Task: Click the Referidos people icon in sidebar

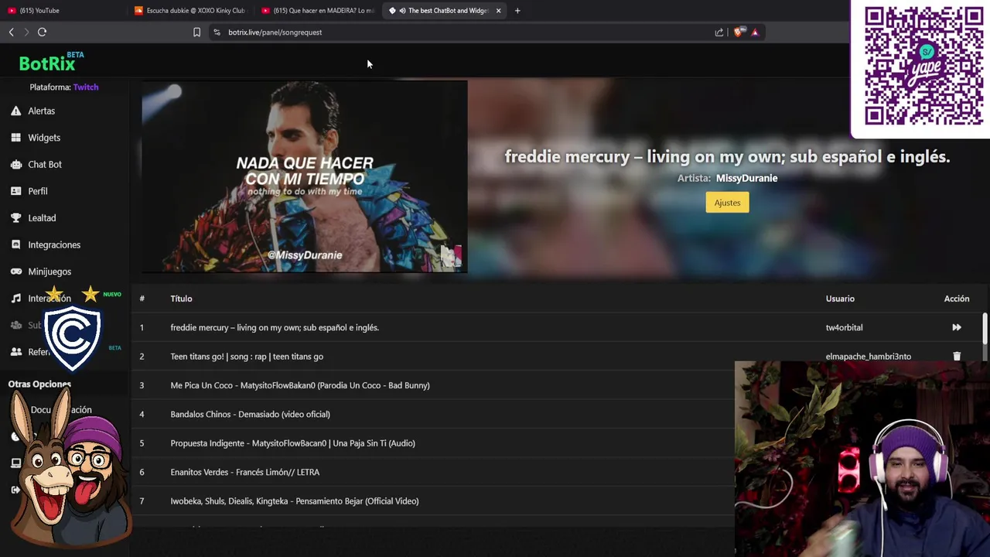Action: (x=15, y=352)
